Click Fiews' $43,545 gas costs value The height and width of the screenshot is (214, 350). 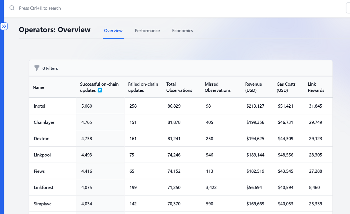click(286, 171)
